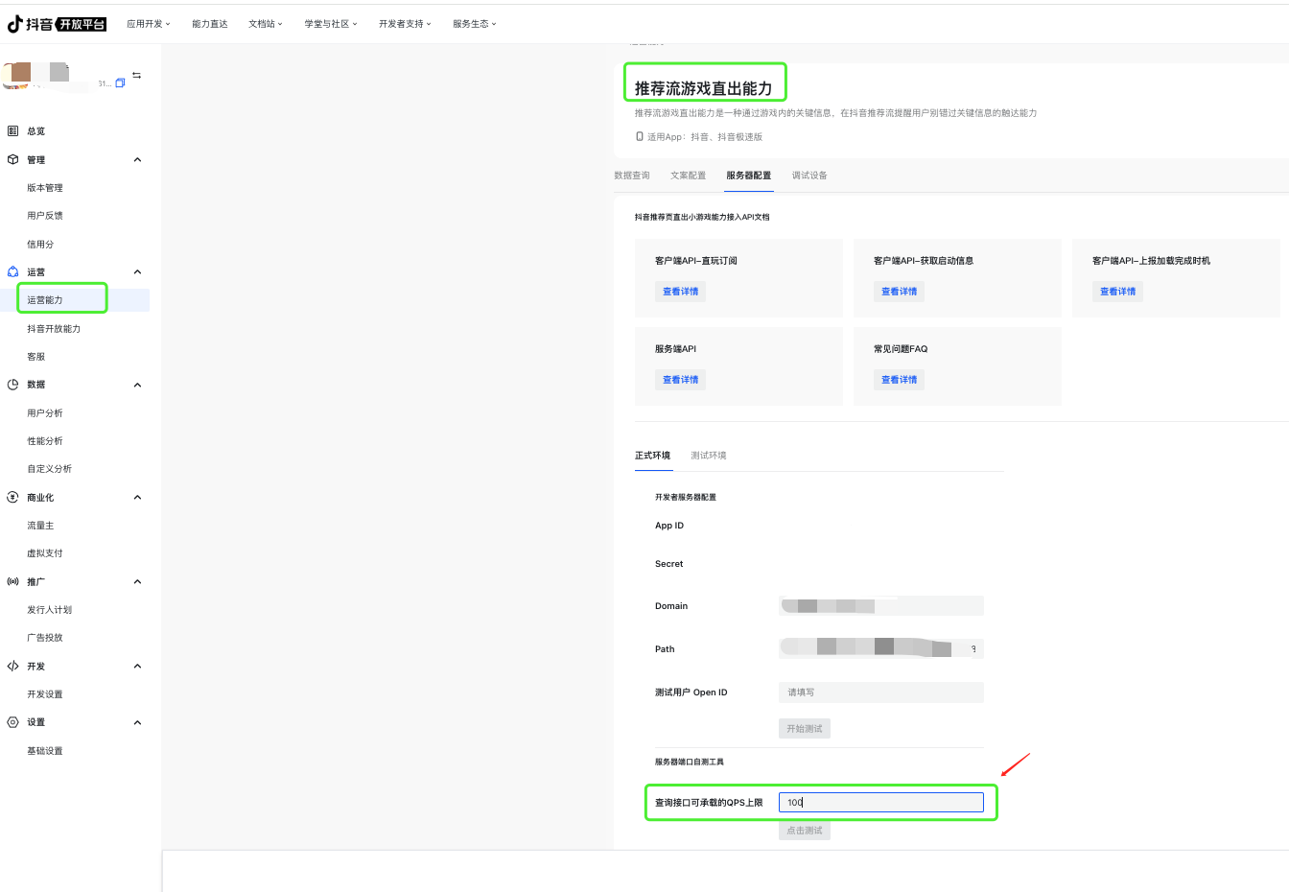Viewport: 1289px width, 892px height.
Task: View details for 常见问题FAQ
Action: [x=900, y=380]
